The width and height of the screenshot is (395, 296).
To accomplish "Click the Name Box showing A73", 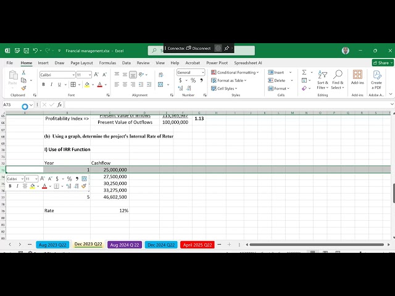I will 15,105.
